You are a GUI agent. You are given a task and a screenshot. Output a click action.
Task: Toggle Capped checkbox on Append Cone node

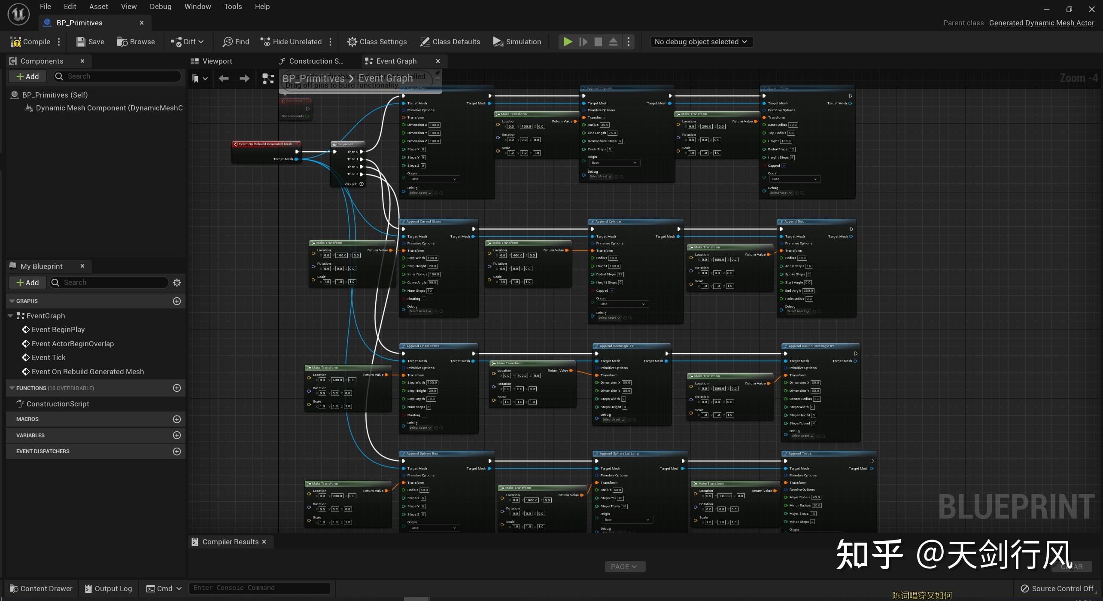(784, 165)
